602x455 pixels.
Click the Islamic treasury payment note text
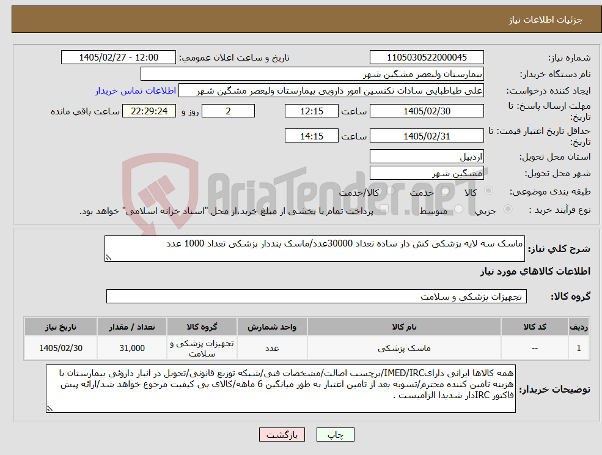226,212
